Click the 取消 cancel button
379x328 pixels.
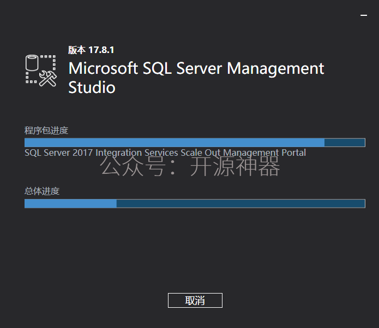[x=195, y=300]
